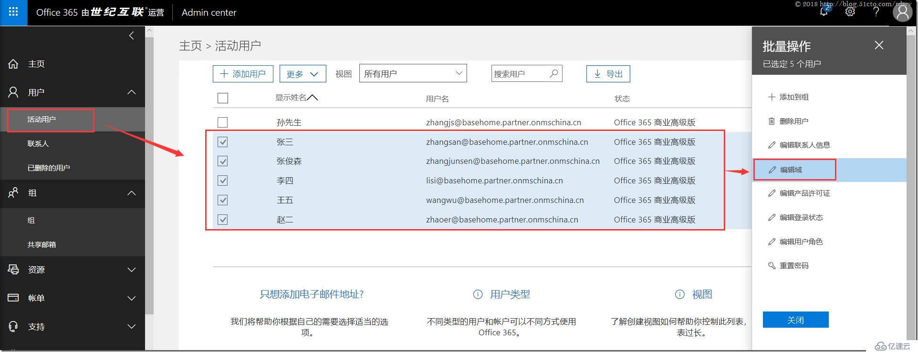
Task: Select 已删除的用户 in the sidebar
Action: 72,168
